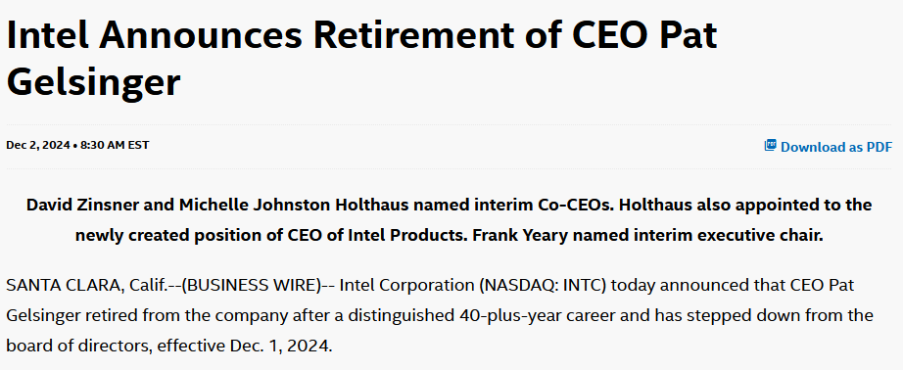Click the effective Dec. 1, 2024 text
Screen dimensions: 903x370
coord(245,346)
